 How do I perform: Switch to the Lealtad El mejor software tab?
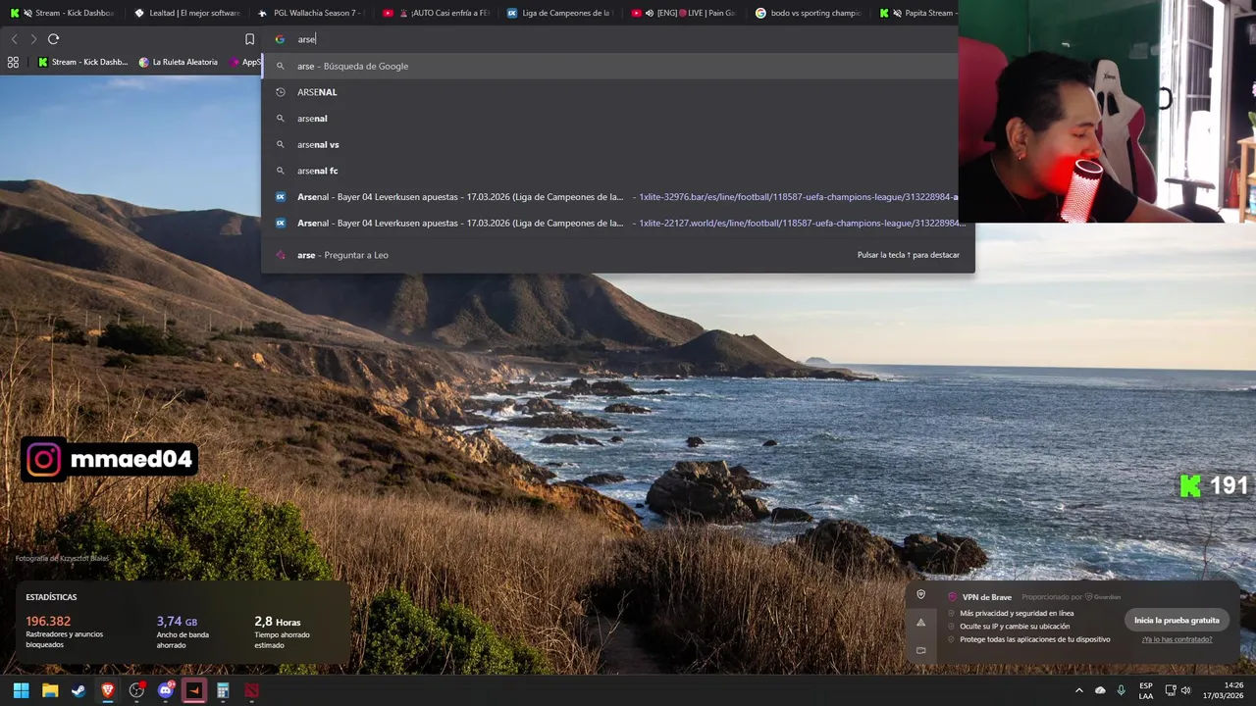click(x=186, y=13)
